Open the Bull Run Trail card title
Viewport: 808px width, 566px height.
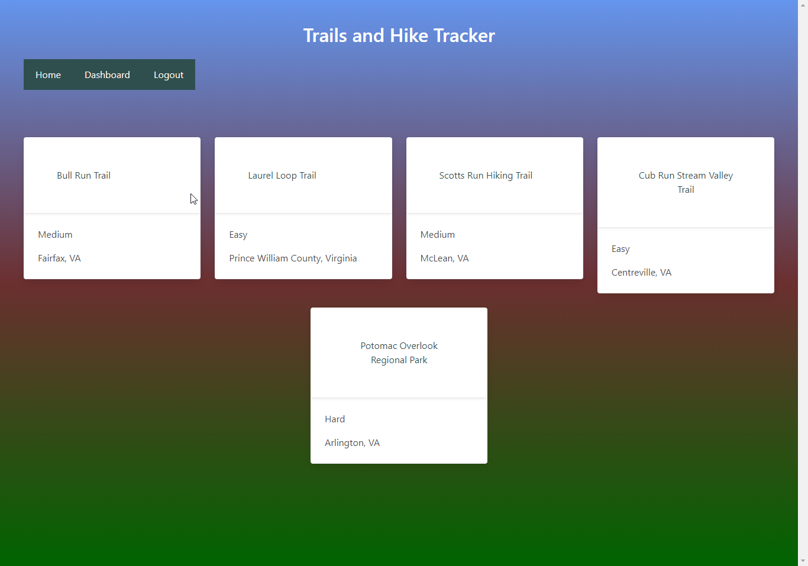[x=83, y=176]
